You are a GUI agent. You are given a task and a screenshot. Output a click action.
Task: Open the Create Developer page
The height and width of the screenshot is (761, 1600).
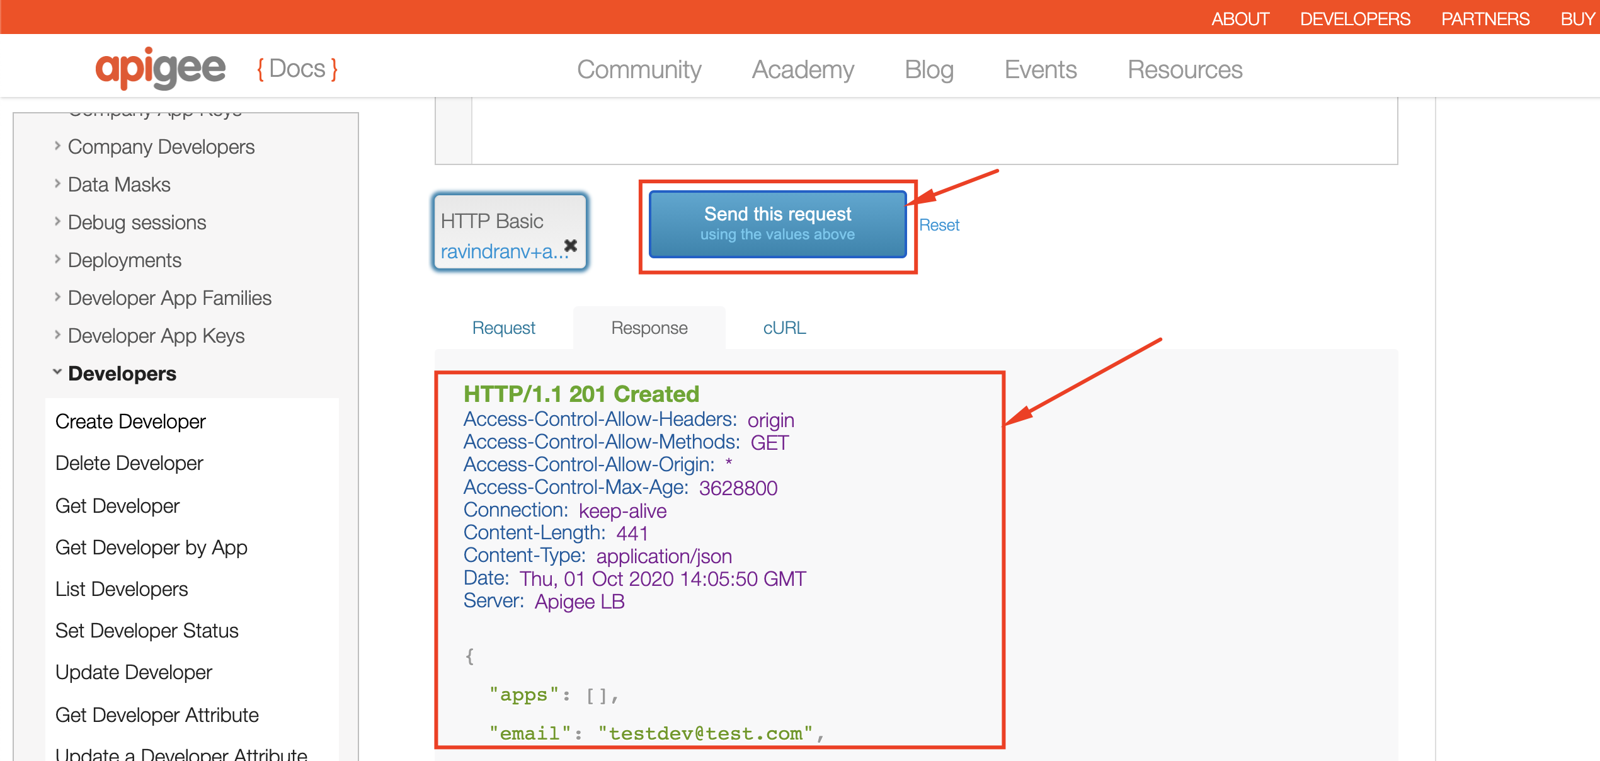coord(130,421)
